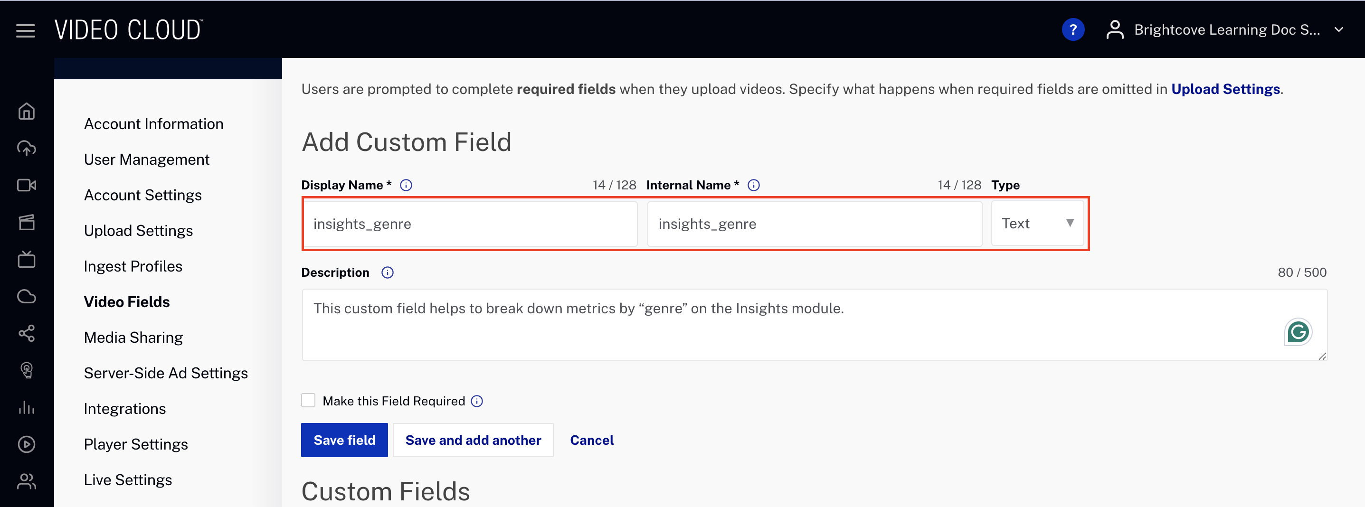Viewport: 1365px width, 507px height.
Task: Cancel adding the custom field
Action: pyautogui.click(x=591, y=440)
